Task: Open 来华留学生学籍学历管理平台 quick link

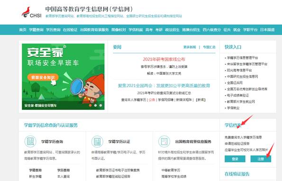Action: [247, 64]
